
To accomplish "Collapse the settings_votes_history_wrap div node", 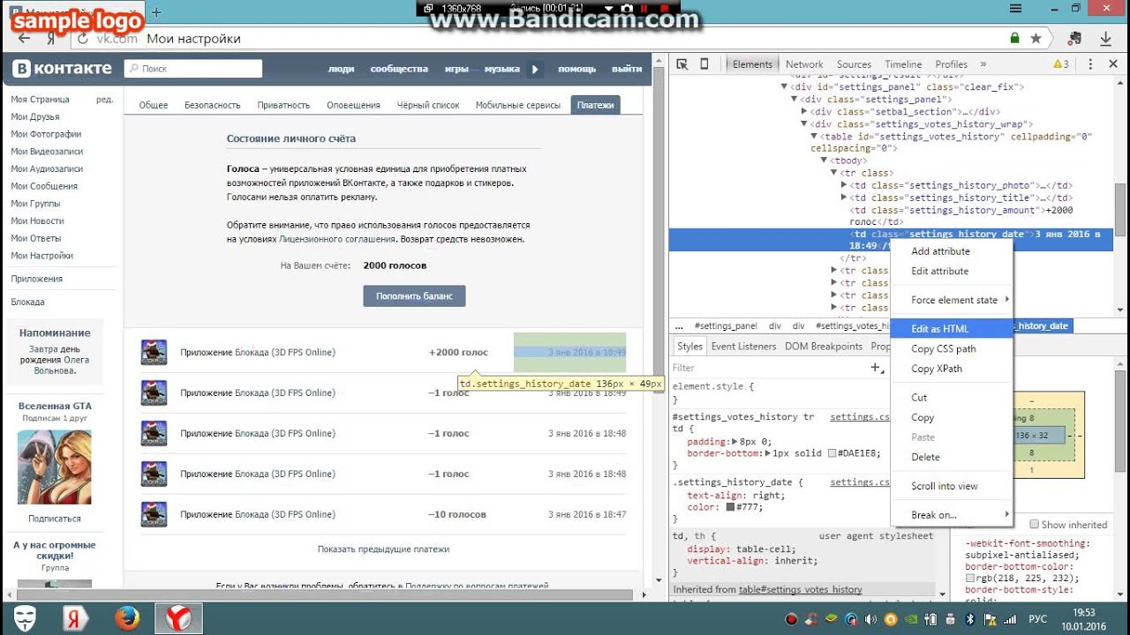I will pos(804,124).
